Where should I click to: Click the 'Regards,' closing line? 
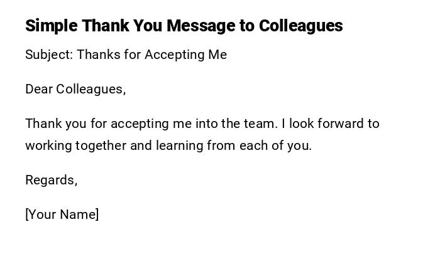[51, 180]
